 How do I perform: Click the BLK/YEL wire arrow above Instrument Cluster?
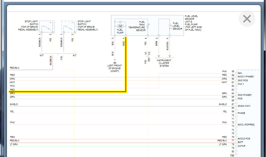point(170,56)
